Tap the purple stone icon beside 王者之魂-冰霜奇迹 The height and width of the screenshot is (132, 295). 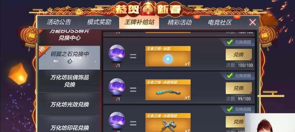click(117, 121)
